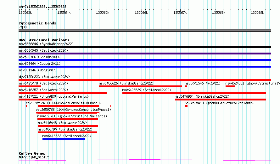Open the nsv6560945 (Sedlazeck2020) label
Screen dimensions: 280x164
tap(43, 50)
